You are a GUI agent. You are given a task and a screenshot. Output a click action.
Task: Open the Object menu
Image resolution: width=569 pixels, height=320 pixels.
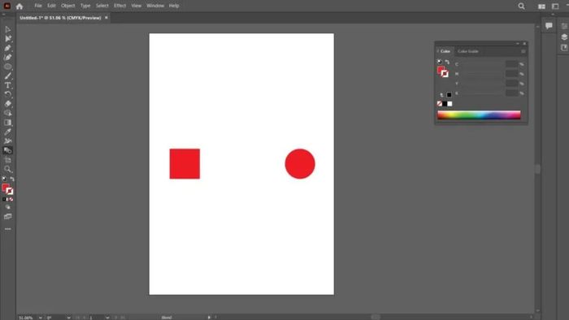click(67, 6)
